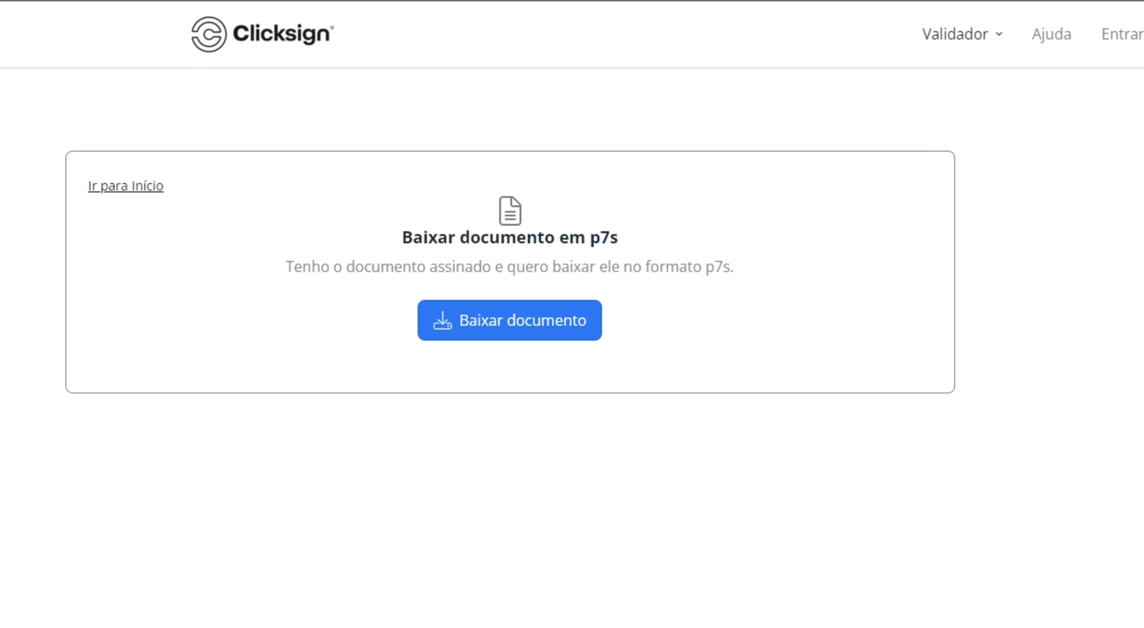Click the description text about formato p7s
Screen dimensions: 1144x628
point(509,266)
